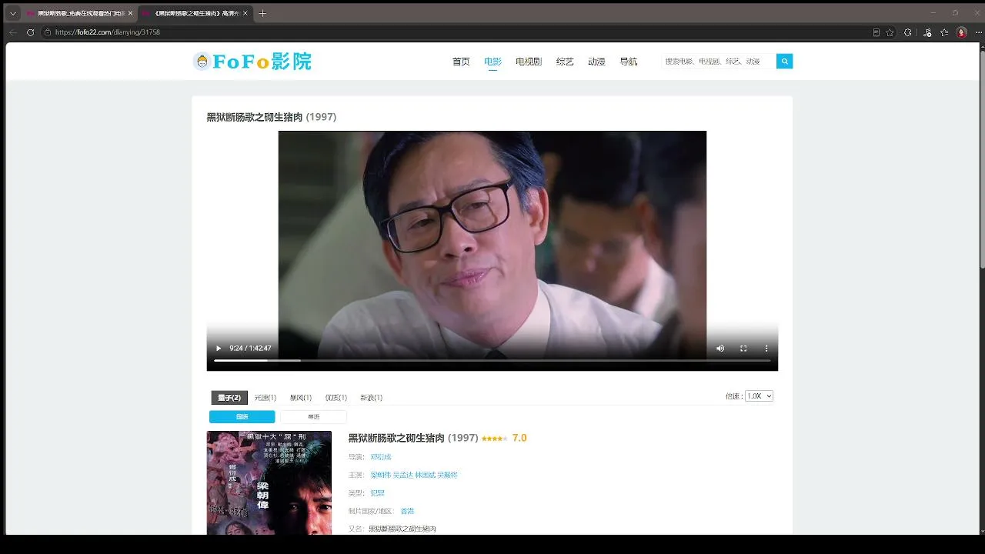The image size is (985, 554).
Task: Click the 7.0 rating score
Action: coord(519,438)
